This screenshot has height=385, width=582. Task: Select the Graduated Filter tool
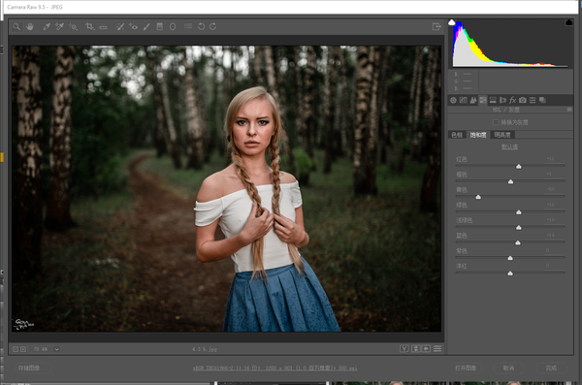pos(160,26)
